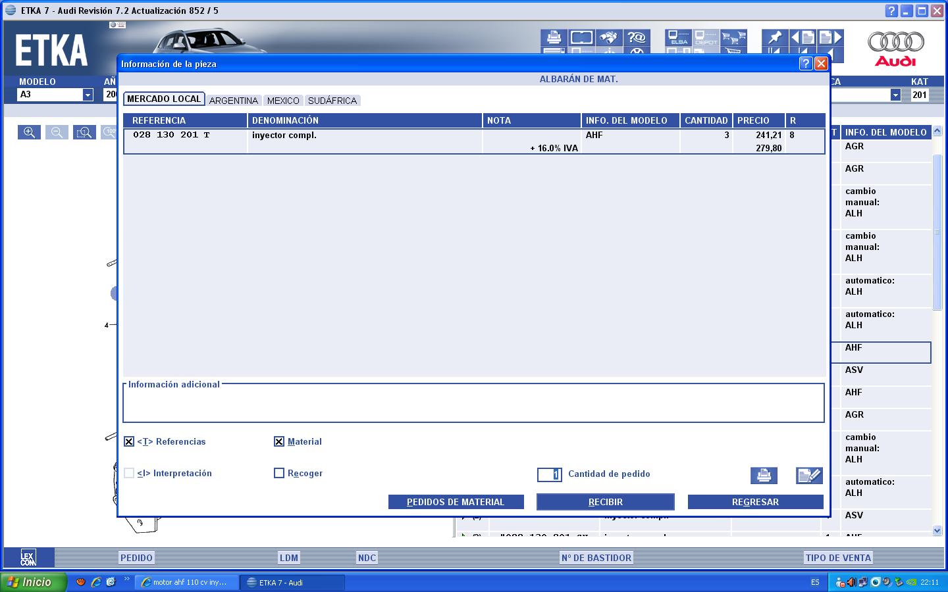Open the ?@ help contact icon

[x=637, y=37]
